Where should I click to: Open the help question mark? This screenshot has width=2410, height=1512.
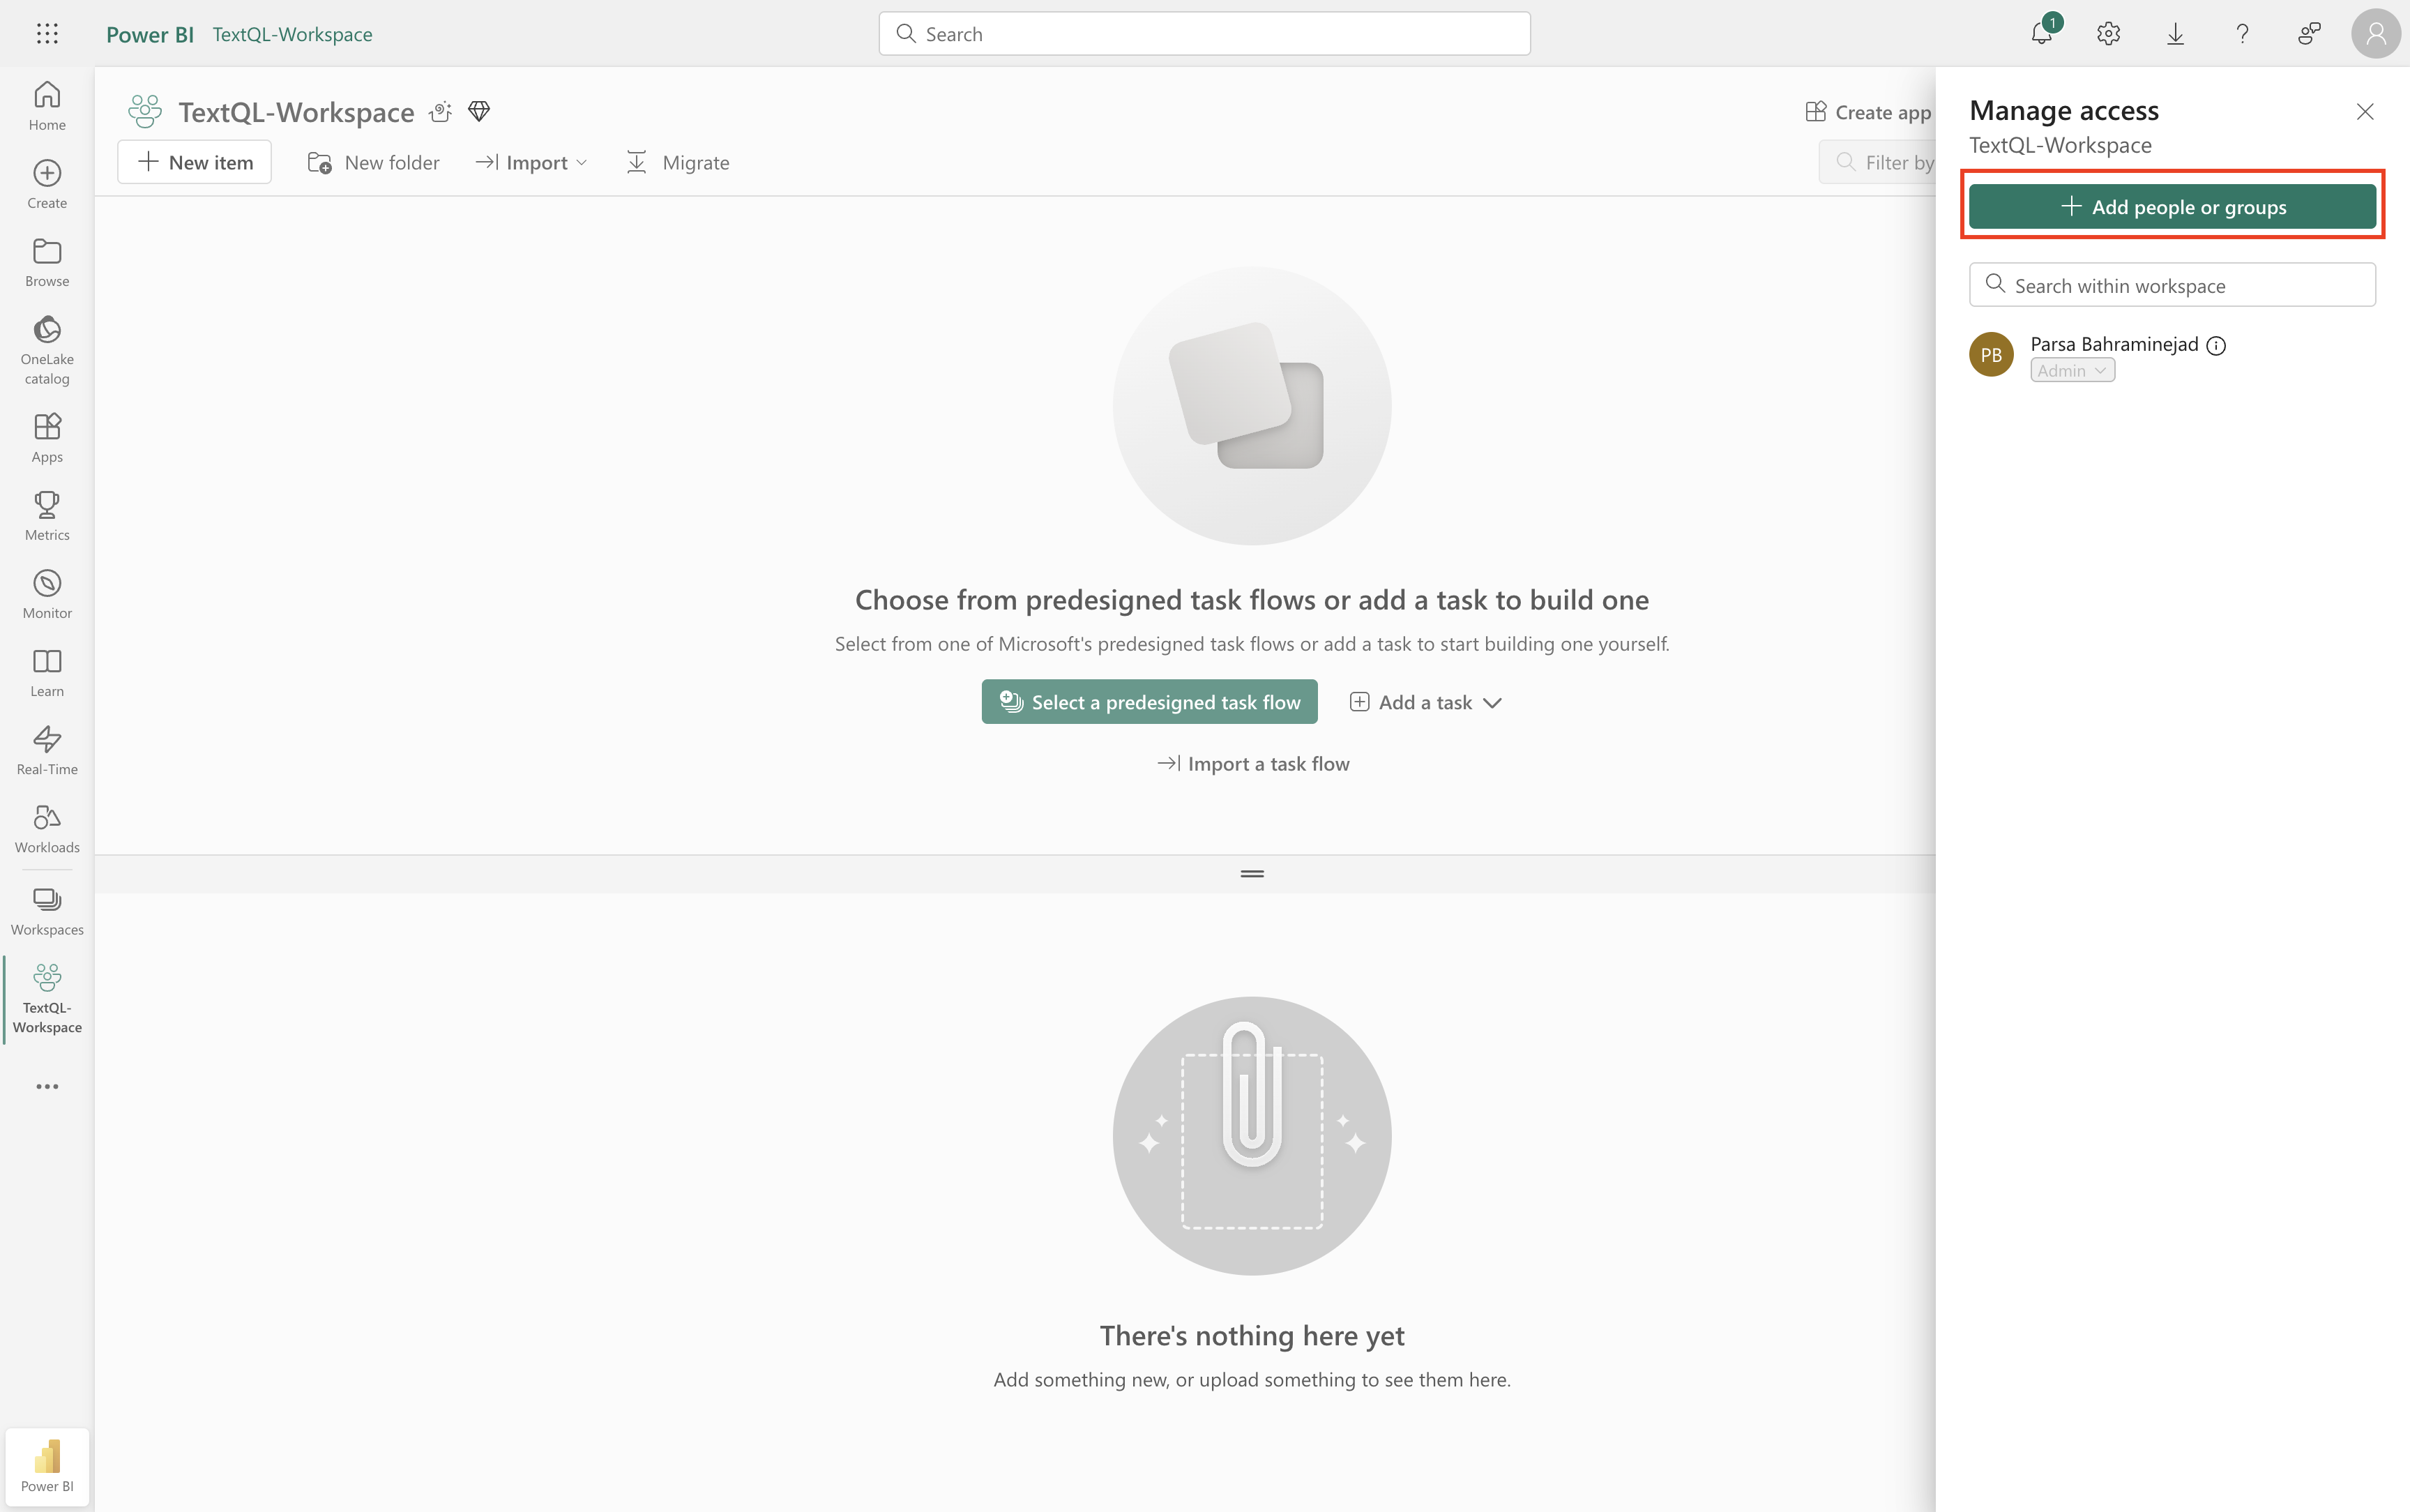[2242, 34]
